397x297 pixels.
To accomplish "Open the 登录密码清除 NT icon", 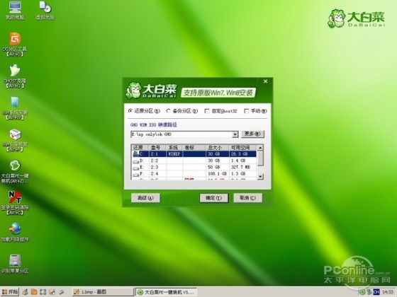I will pos(15,204).
